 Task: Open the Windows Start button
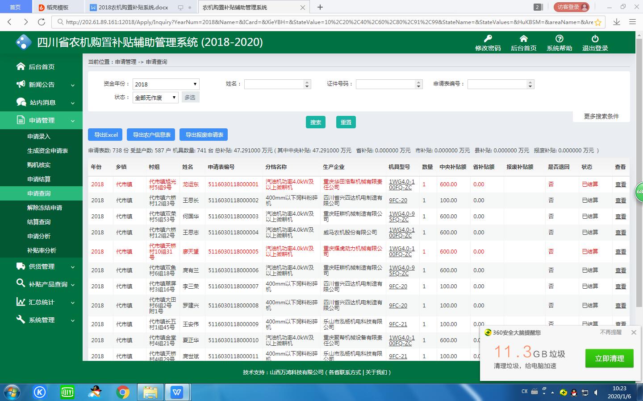[12, 392]
